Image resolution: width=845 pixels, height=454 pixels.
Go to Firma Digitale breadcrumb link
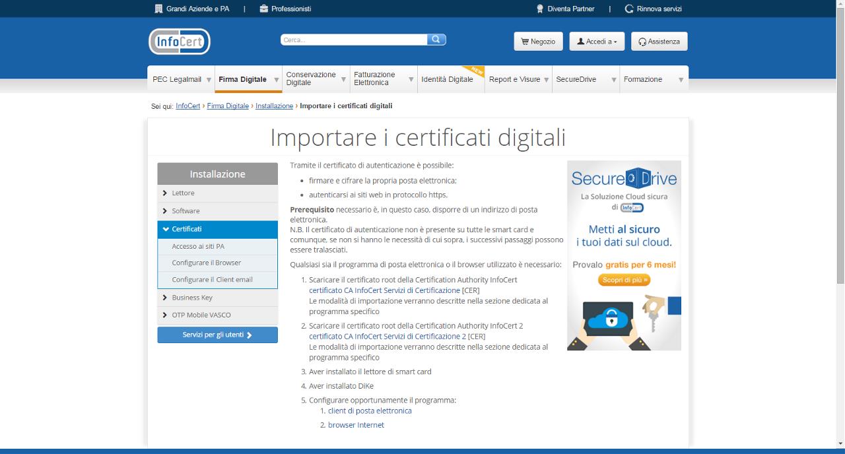click(228, 106)
